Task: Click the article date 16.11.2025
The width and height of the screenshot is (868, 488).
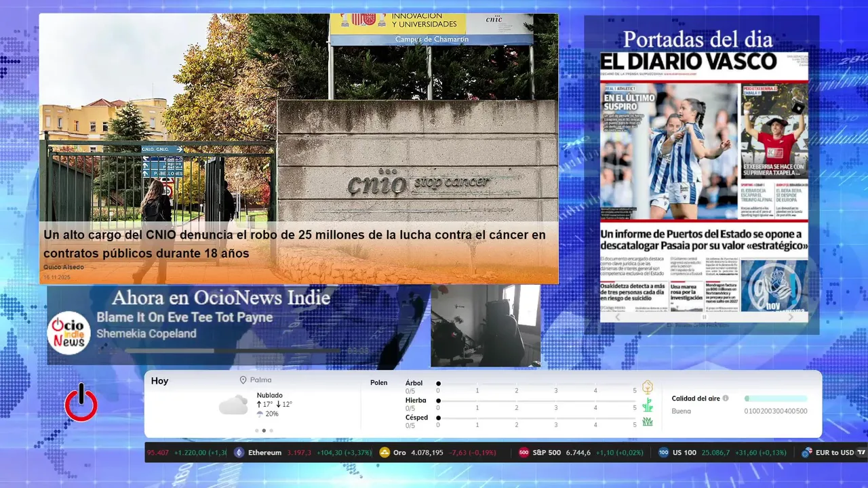Action: [x=57, y=277]
